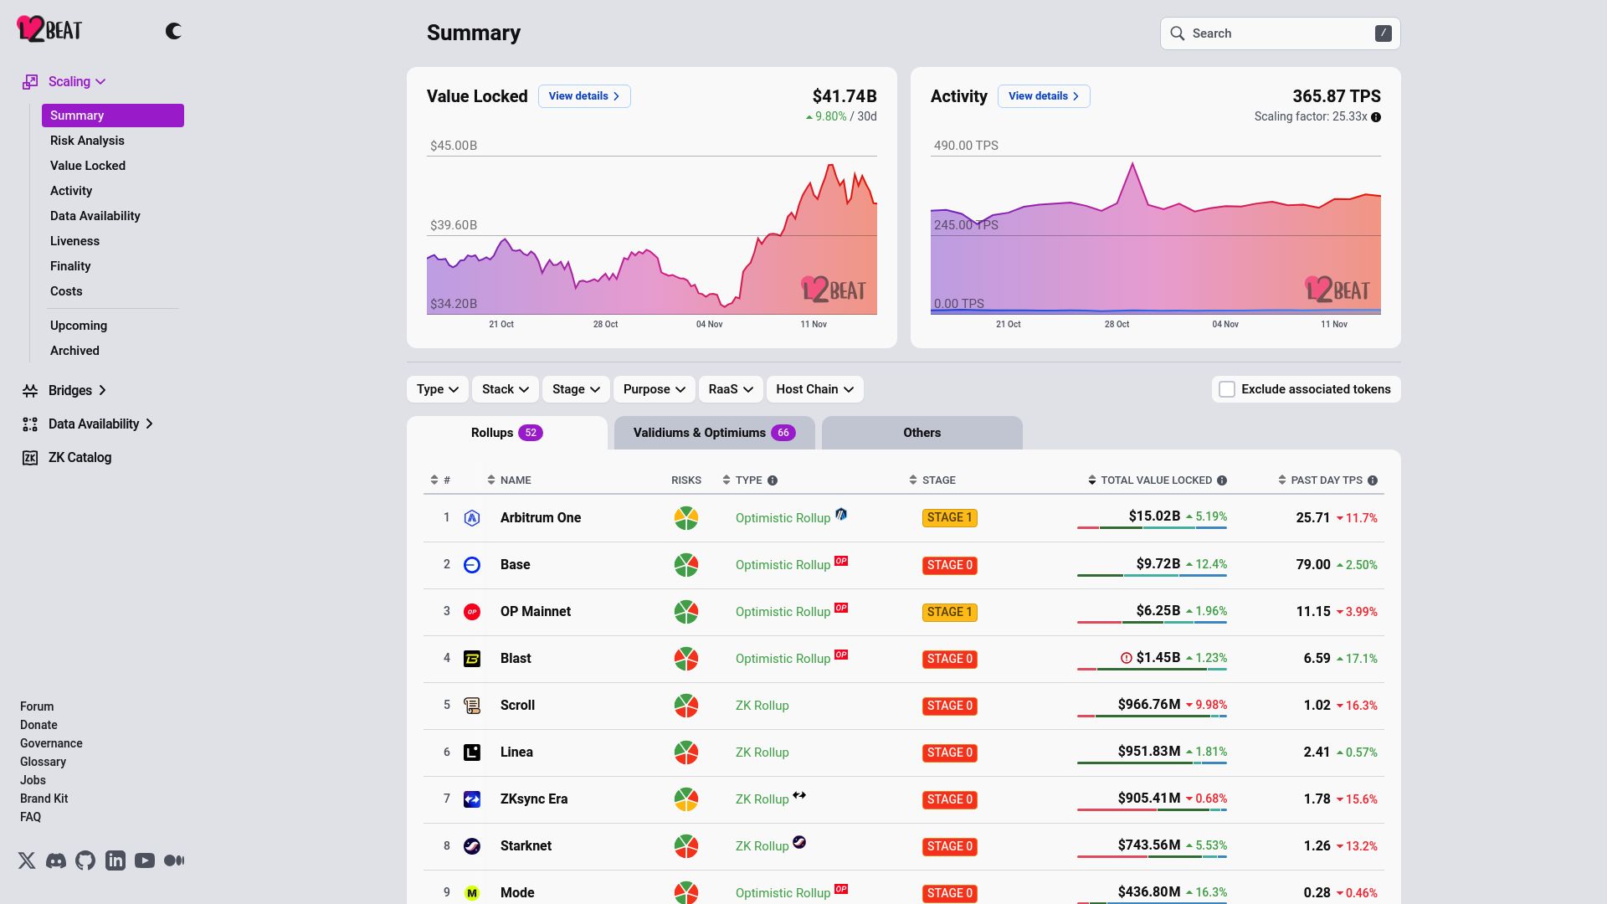This screenshot has width=1607, height=904.
Task: Click Arbitrum One risk rosette
Action: tap(686, 518)
